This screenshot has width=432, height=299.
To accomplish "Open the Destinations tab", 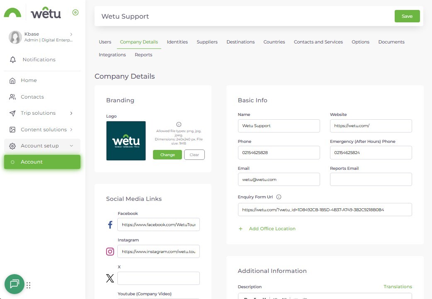I will [240, 42].
